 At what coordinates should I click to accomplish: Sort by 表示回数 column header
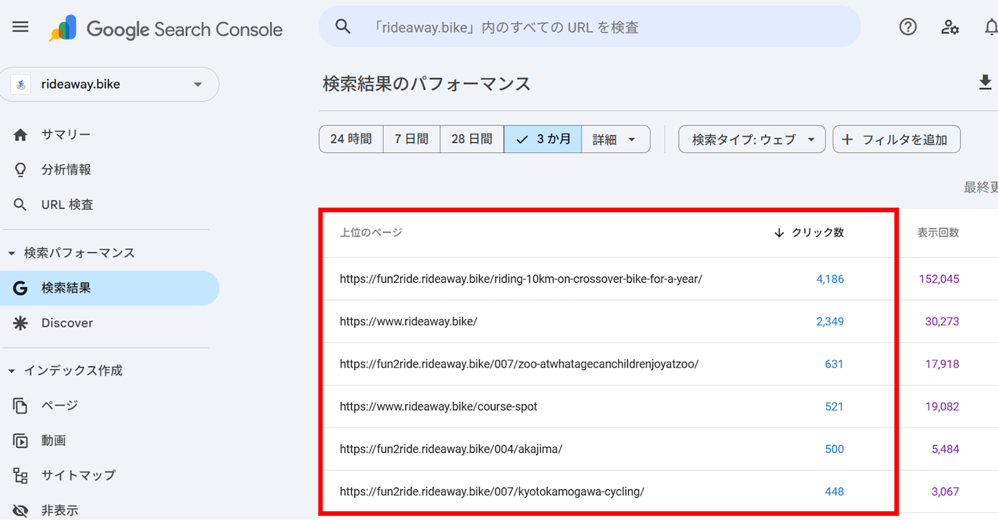coord(938,232)
